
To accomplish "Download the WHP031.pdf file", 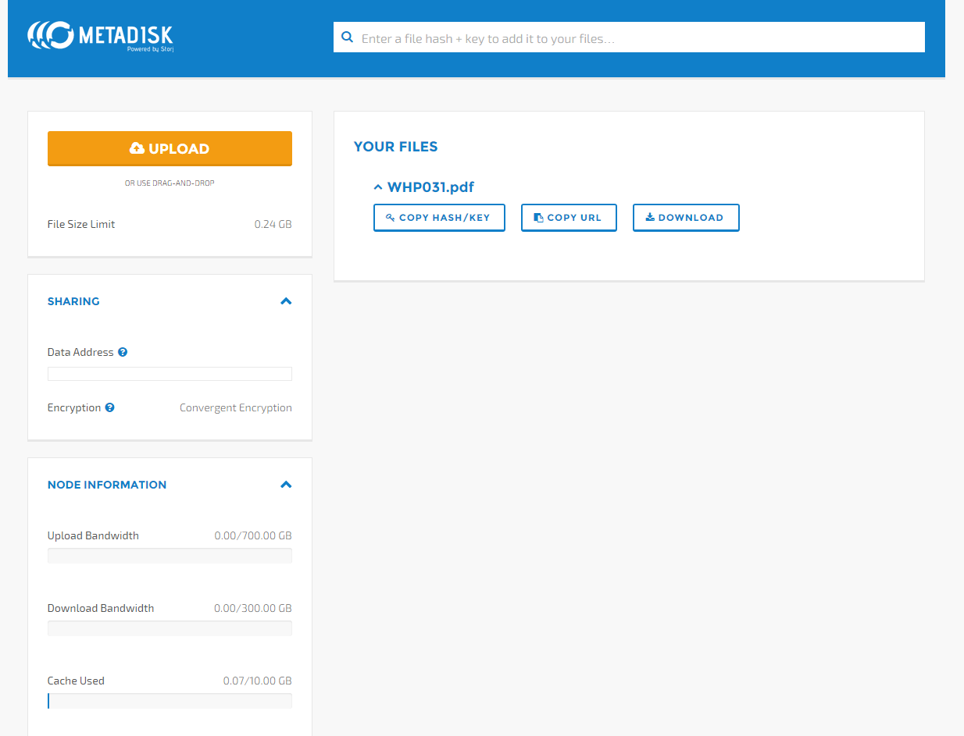I will pyautogui.click(x=686, y=218).
